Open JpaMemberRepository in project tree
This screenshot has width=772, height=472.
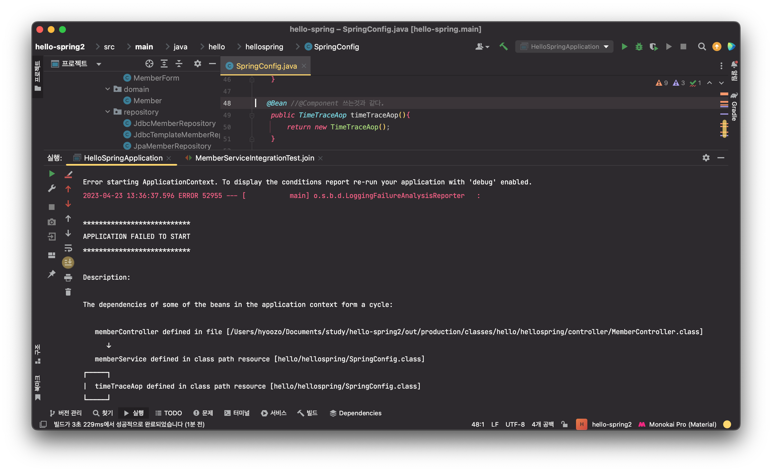point(167,146)
